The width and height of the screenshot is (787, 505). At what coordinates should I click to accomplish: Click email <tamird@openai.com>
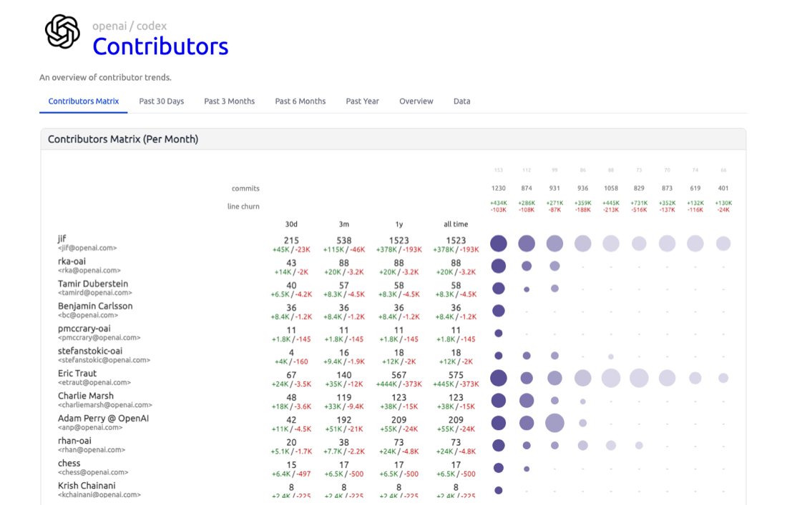95,293
